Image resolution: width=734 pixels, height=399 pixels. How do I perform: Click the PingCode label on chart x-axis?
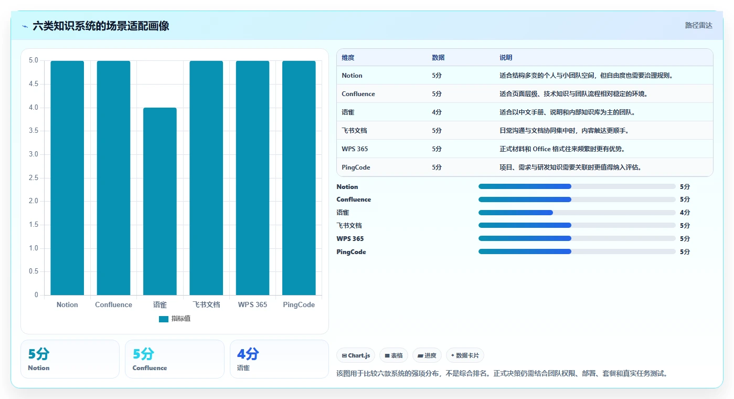(x=299, y=304)
